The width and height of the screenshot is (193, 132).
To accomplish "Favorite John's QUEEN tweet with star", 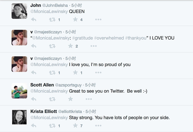I will point(75,20).
